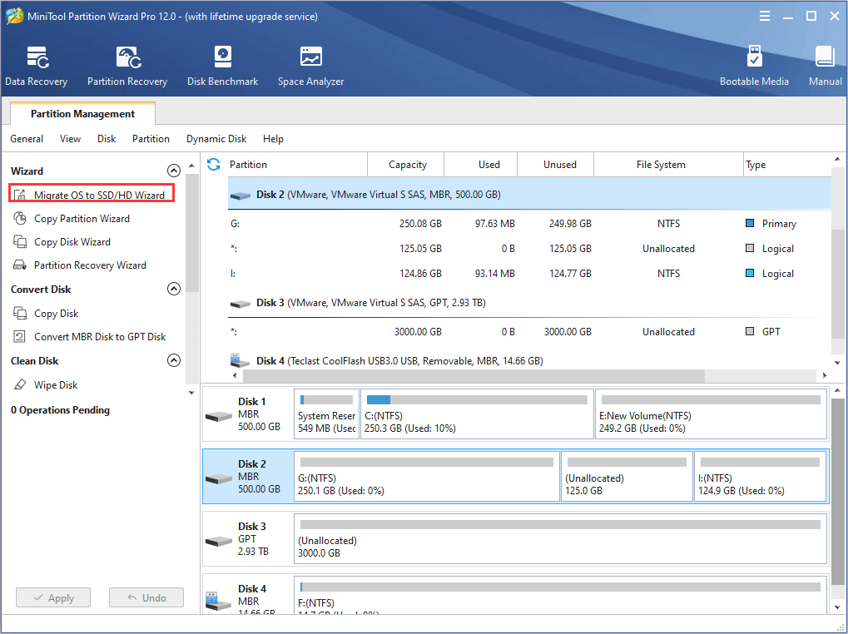Select the E:New Volume partition block
This screenshot has width=848, height=634.
(x=711, y=414)
